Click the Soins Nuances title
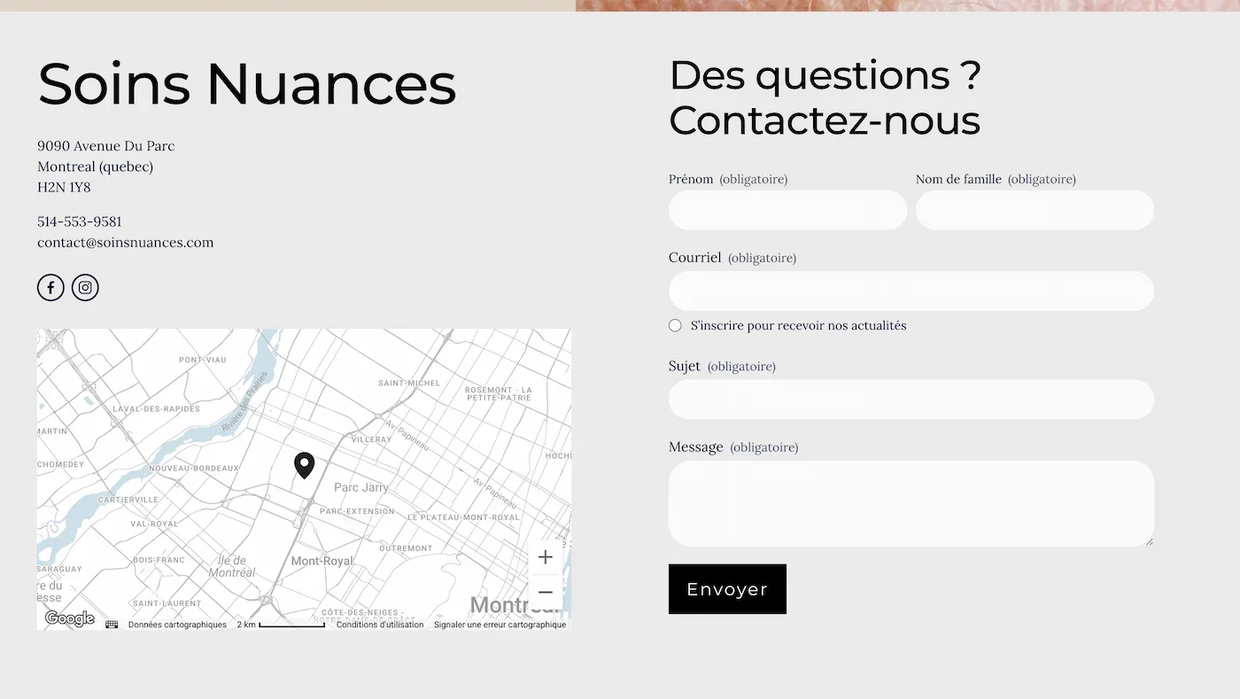The image size is (1240, 699). (x=247, y=82)
